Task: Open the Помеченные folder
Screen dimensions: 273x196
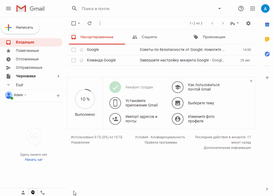Action: (x=31, y=51)
